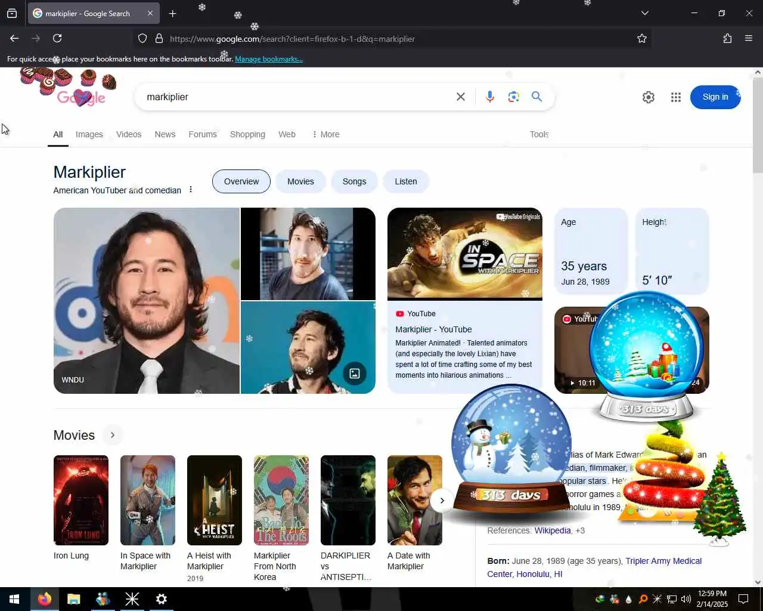The height and width of the screenshot is (611, 763).
Task: Launch Firefox from the taskbar
Action: (44, 599)
